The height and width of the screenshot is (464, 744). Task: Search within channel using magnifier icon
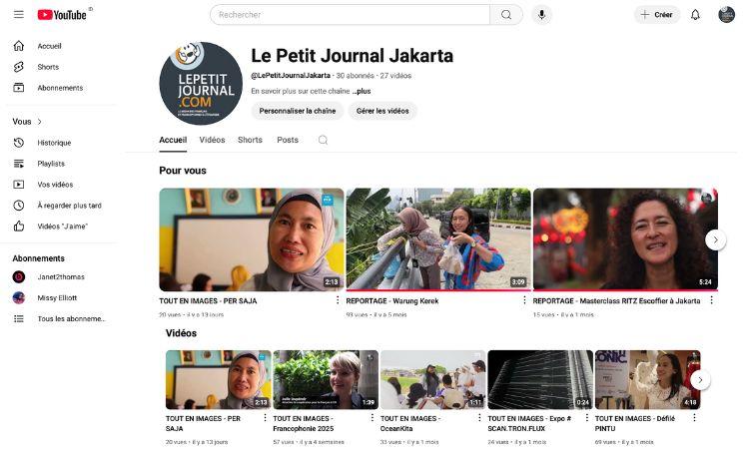pos(323,141)
